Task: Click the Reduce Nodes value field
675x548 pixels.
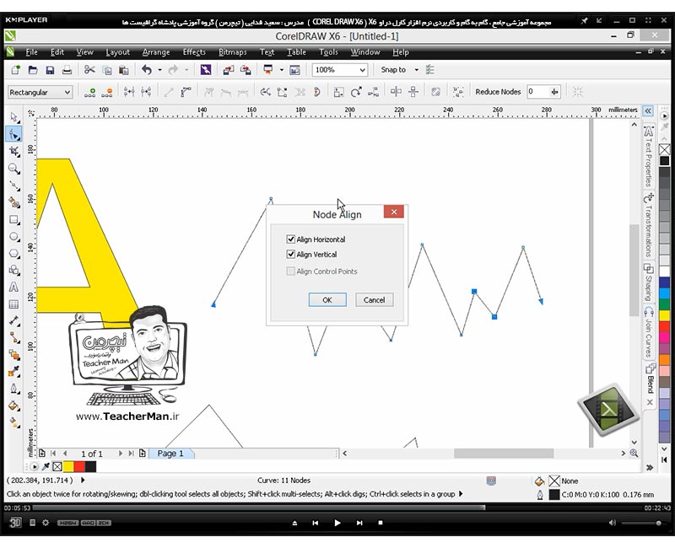Action: 538,92
